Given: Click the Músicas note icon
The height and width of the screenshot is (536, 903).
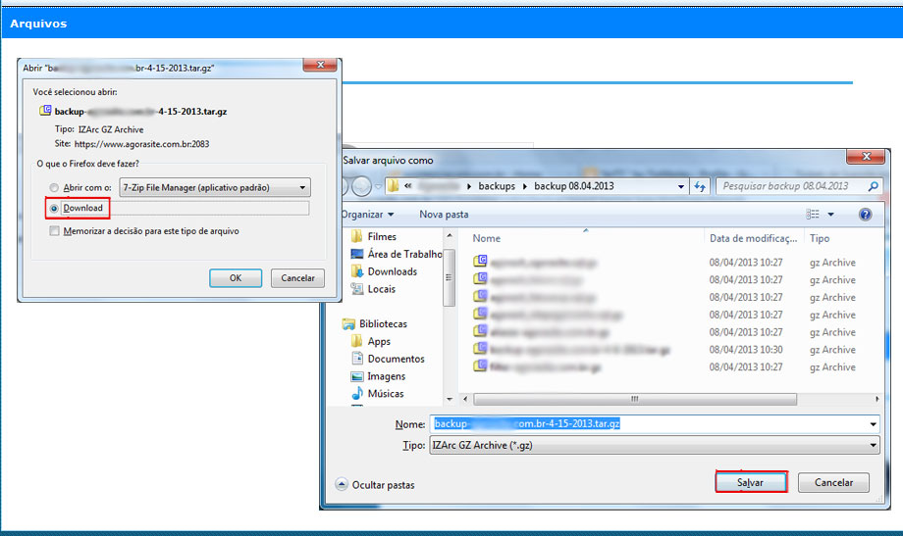Looking at the screenshot, I should click(357, 393).
